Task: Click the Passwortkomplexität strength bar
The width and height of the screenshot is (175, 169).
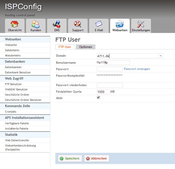Action: (x=109, y=75)
